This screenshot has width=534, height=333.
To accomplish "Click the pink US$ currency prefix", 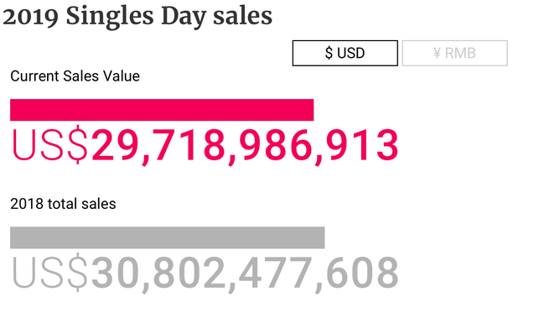I will (x=50, y=145).
